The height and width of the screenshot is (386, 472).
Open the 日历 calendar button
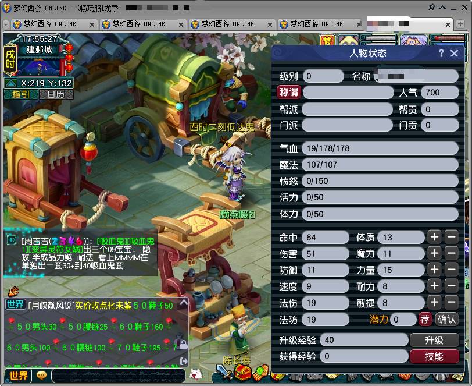click(x=56, y=94)
